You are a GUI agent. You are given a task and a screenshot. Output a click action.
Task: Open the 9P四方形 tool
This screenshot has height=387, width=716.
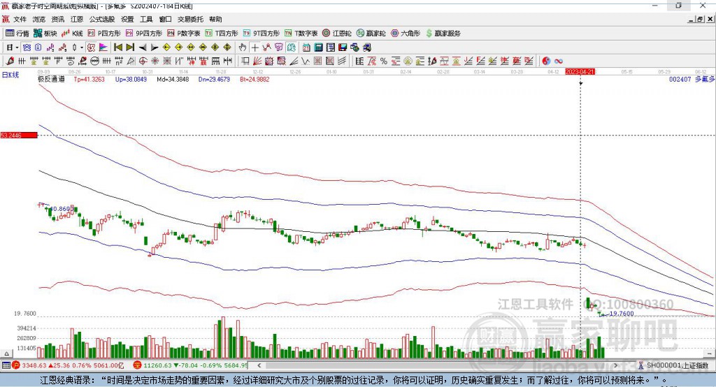coord(144,34)
